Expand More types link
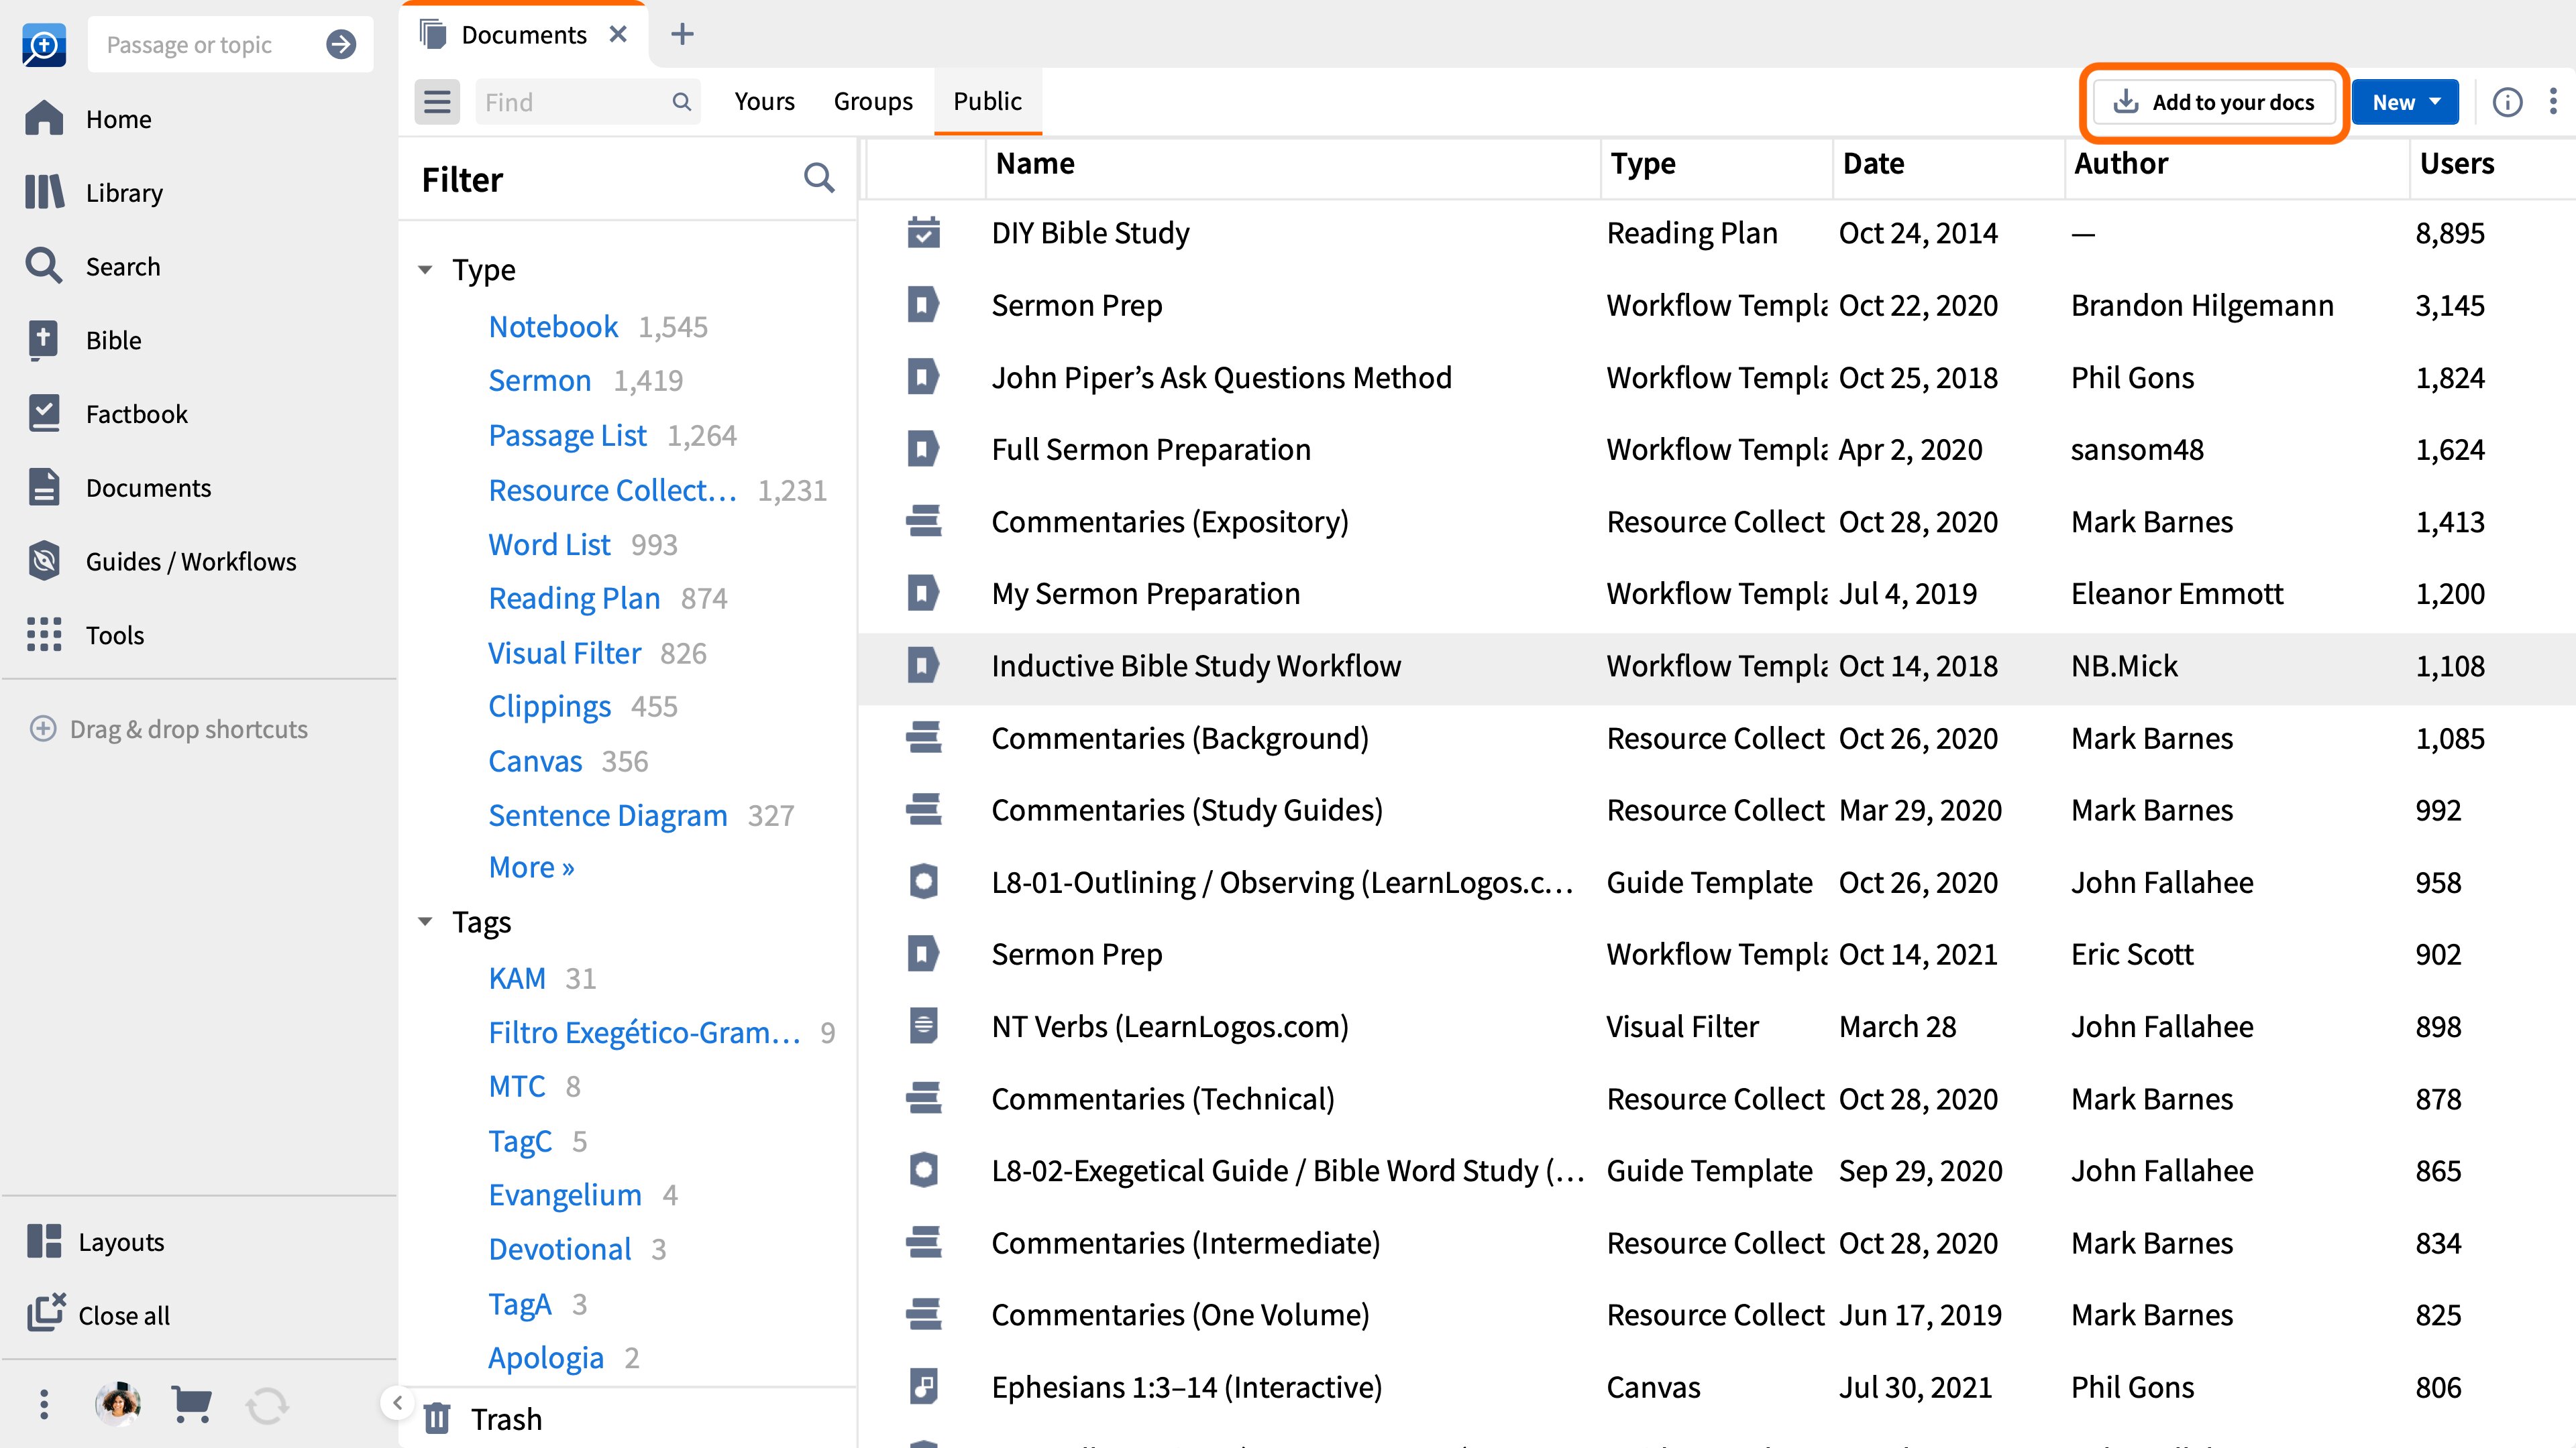This screenshot has height=1448, width=2576. click(x=531, y=866)
